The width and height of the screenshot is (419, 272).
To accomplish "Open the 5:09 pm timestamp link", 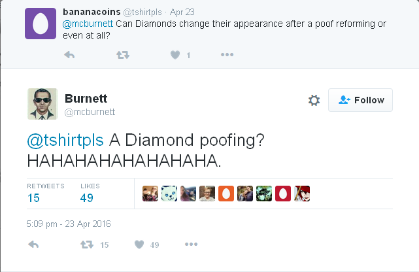I will [69, 224].
